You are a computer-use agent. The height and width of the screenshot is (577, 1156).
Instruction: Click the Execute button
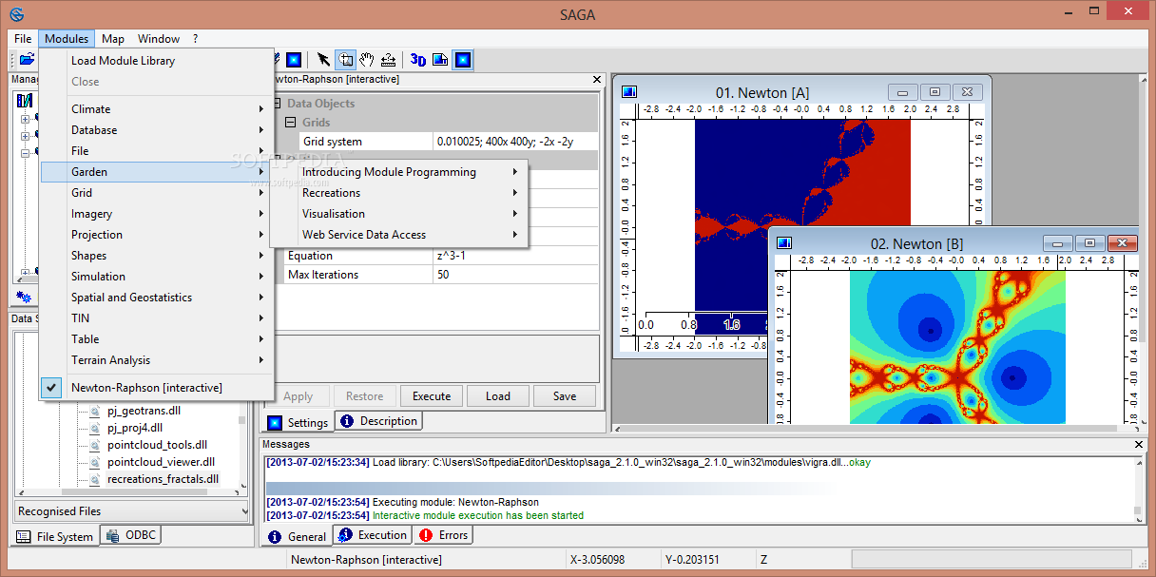point(432,396)
